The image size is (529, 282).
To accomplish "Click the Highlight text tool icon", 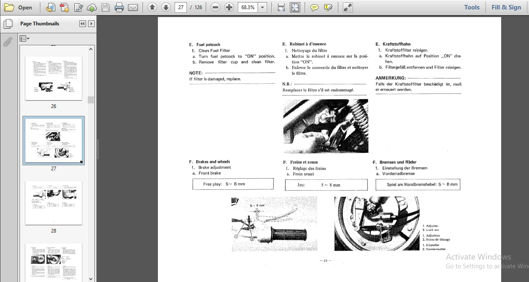I will (x=328, y=7).
